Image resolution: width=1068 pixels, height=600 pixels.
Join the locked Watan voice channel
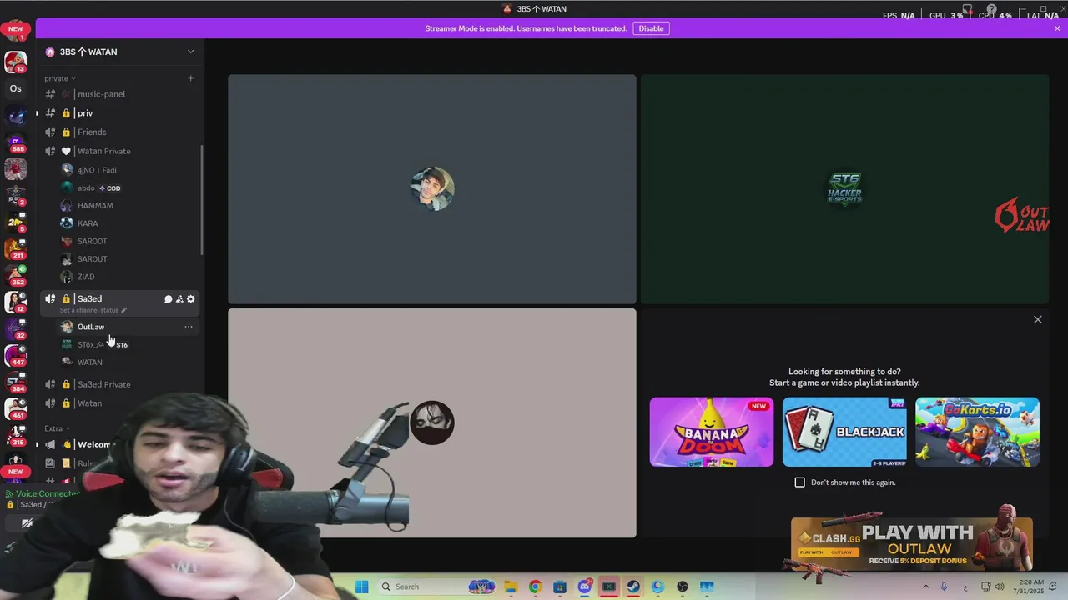(120, 403)
